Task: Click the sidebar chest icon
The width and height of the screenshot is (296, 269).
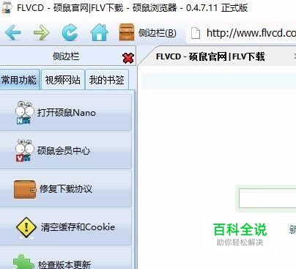Action: point(127,32)
